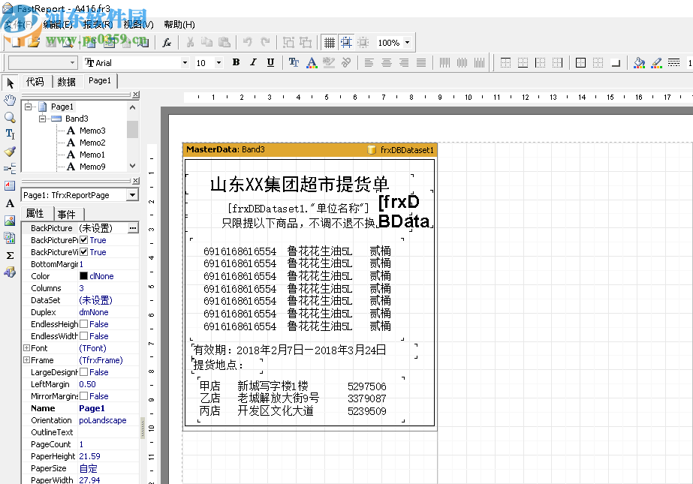Switch to the 数据 tab
Viewport: 693px width, 484px height.
coord(66,82)
